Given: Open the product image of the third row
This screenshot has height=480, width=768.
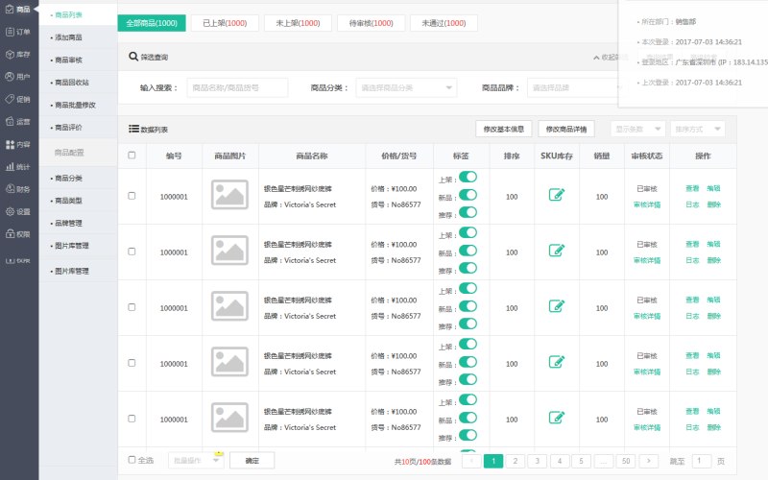Looking at the screenshot, I should [x=229, y=306].
